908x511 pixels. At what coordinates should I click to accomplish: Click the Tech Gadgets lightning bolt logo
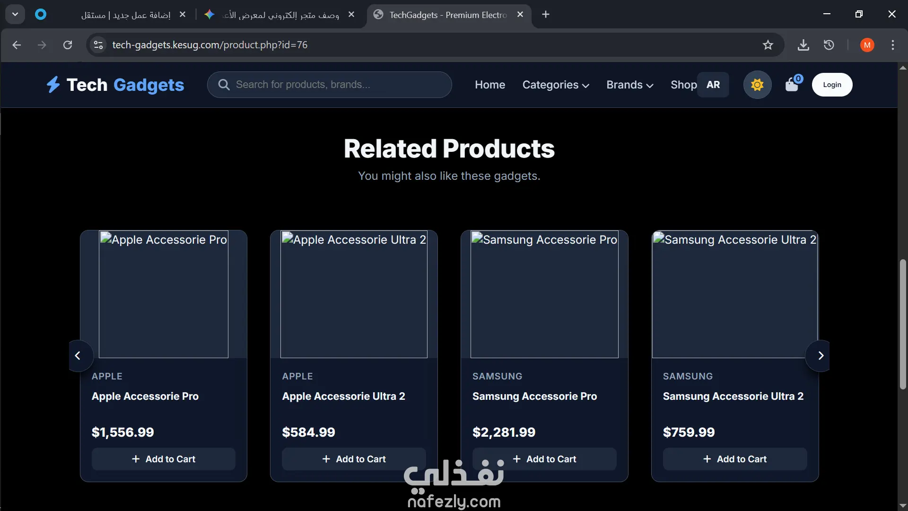(x=53, y=85)
